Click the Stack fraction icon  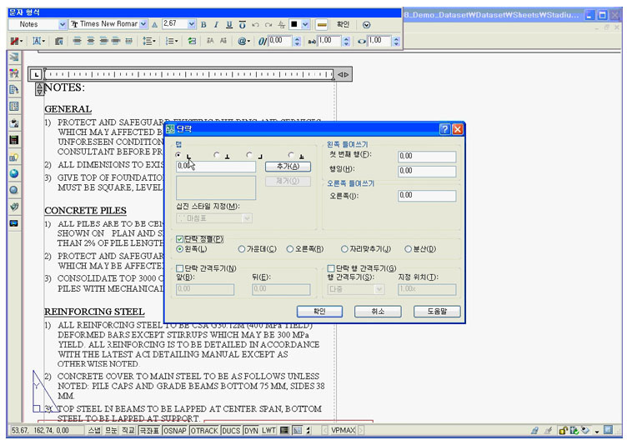(x=281, y=24)
